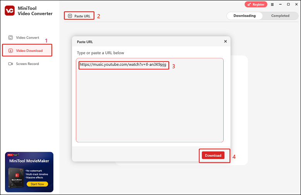Maximize the MiniTool window
301x195 pixels.
288,4
